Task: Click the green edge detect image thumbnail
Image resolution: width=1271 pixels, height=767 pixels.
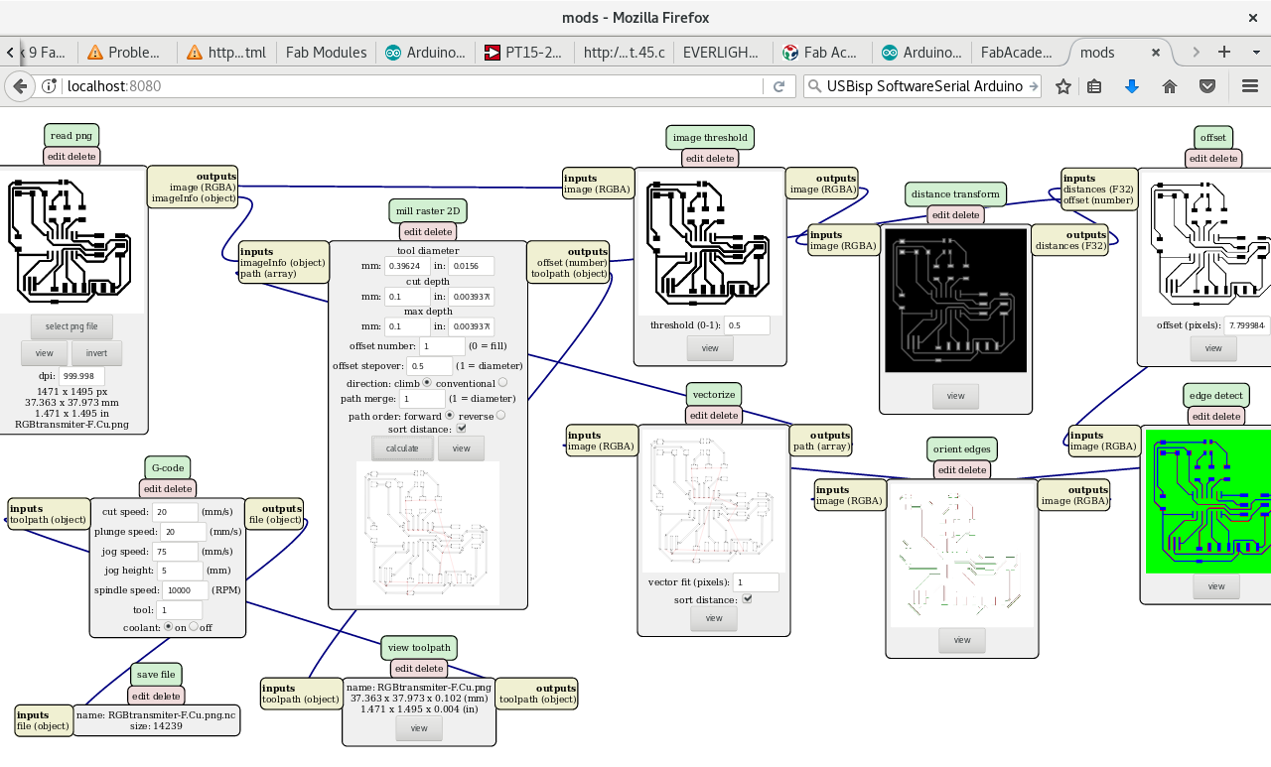Action: pyautogui.click(x=1208, y=501)
